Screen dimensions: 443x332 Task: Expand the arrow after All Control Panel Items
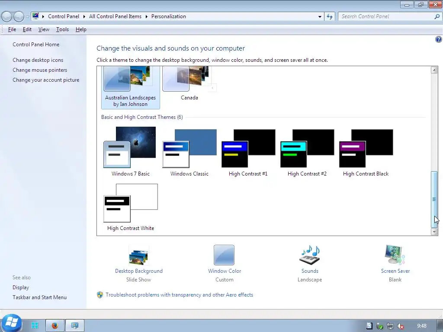(x=146, y=16)
